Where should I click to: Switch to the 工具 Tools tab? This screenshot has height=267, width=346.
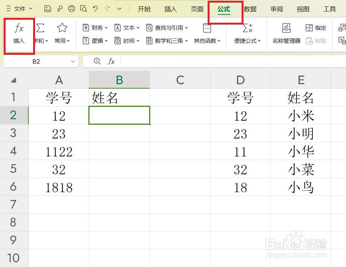(330, 9)
